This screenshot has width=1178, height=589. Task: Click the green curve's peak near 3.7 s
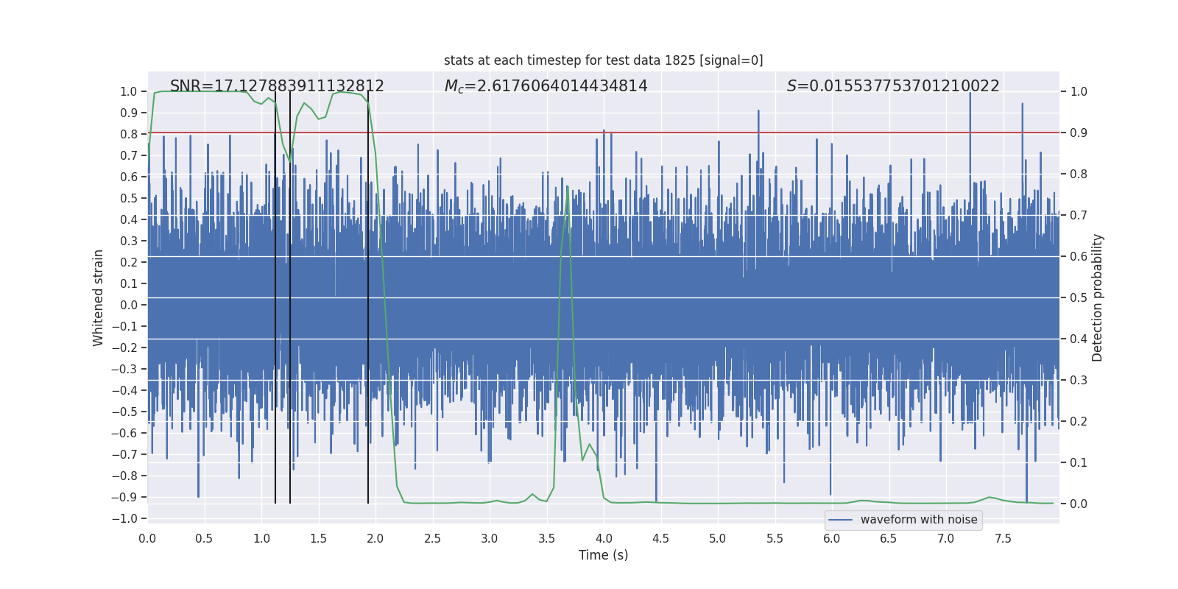[x=568, y=188]
